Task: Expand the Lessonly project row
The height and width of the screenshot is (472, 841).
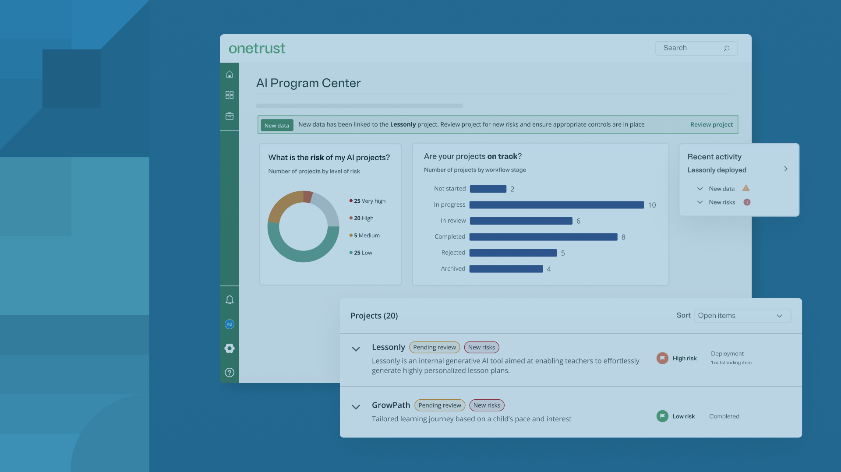Action: [356, 349]
